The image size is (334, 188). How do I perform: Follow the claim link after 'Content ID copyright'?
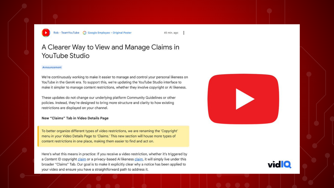[x=82, y=159]
